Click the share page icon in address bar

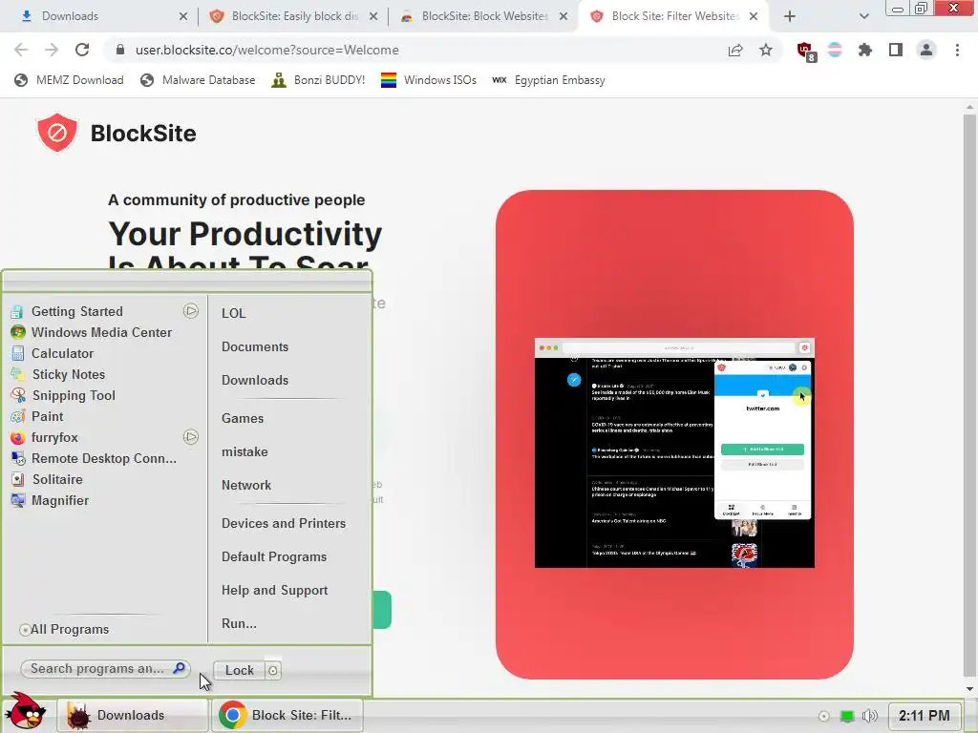click(735, 50)
